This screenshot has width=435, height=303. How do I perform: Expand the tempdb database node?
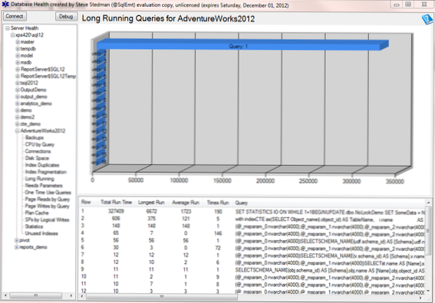[18, 49]
